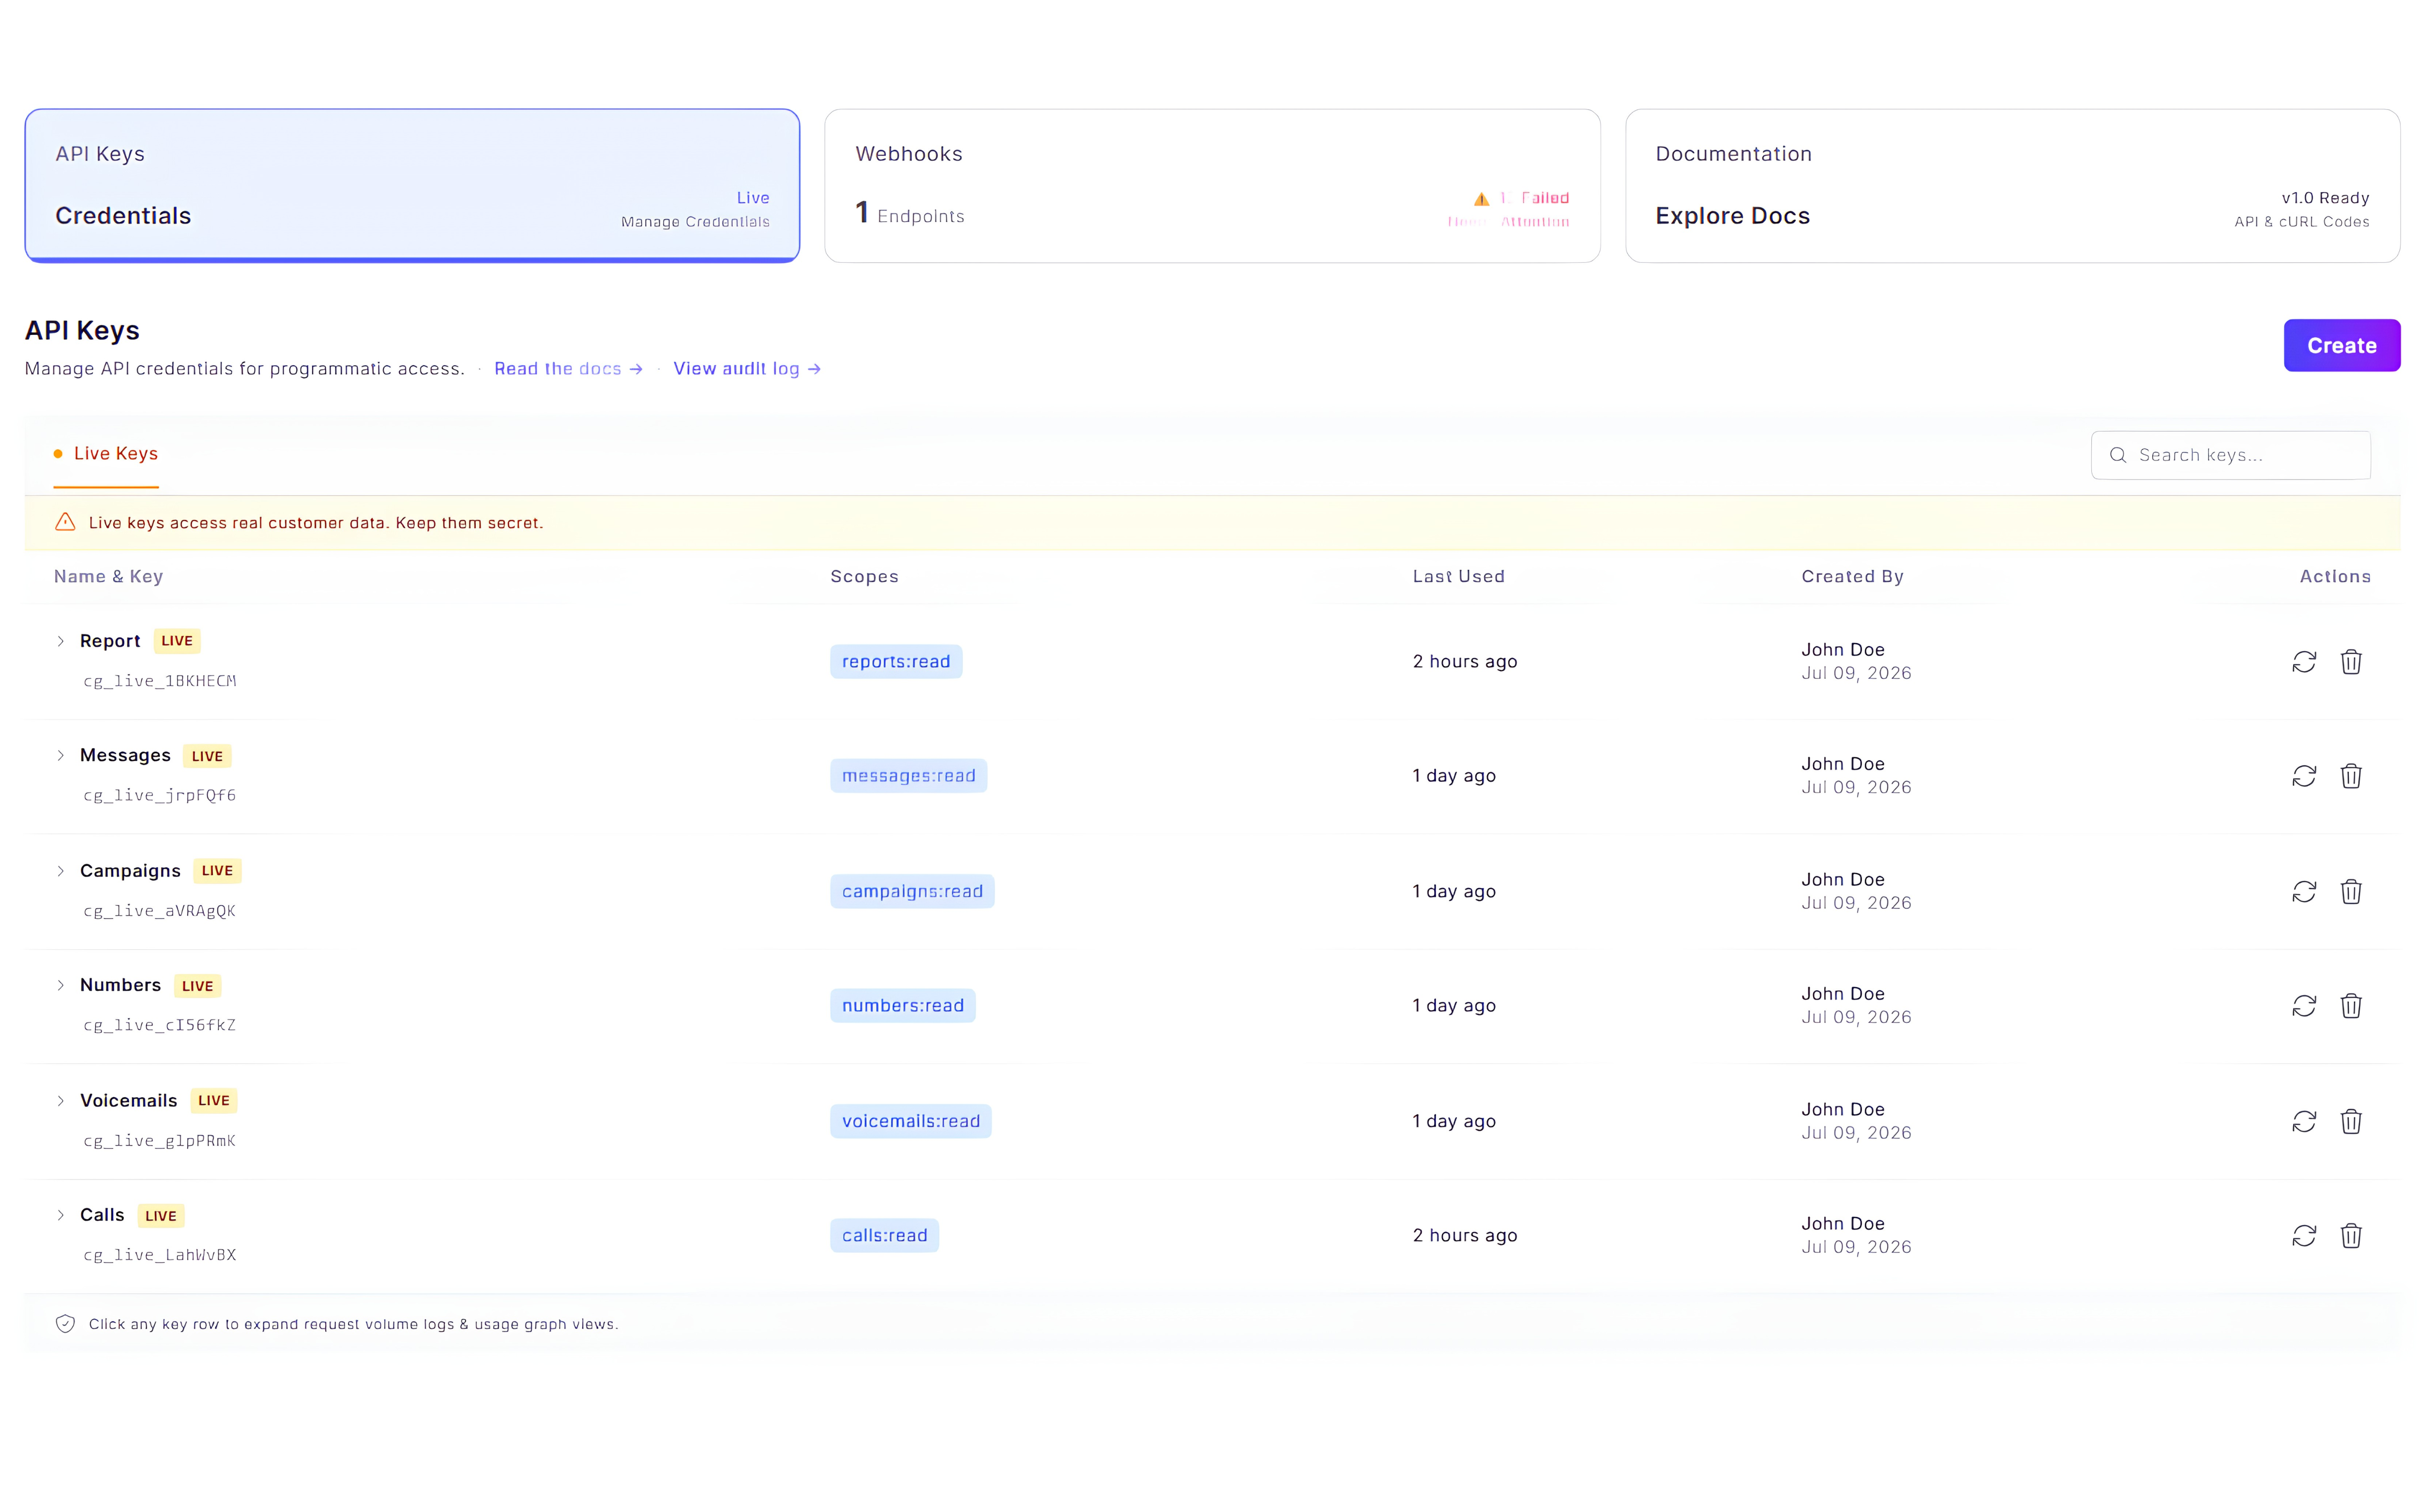Click the reports:read scope tag
This screenshot has height=1512, width=2420.
(896, 662)
